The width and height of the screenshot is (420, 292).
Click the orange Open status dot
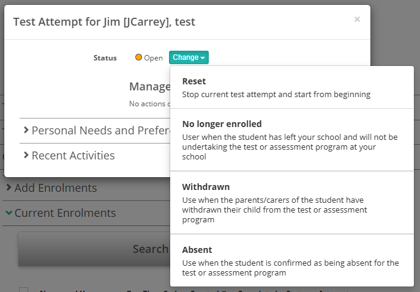click(x=138, y=57)
